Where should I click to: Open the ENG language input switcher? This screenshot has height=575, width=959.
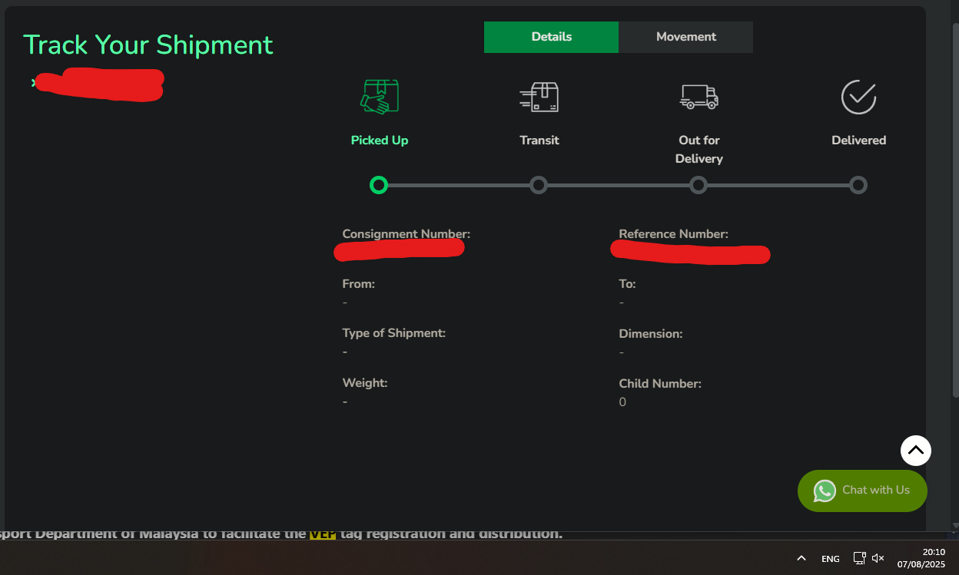point(830,559)
